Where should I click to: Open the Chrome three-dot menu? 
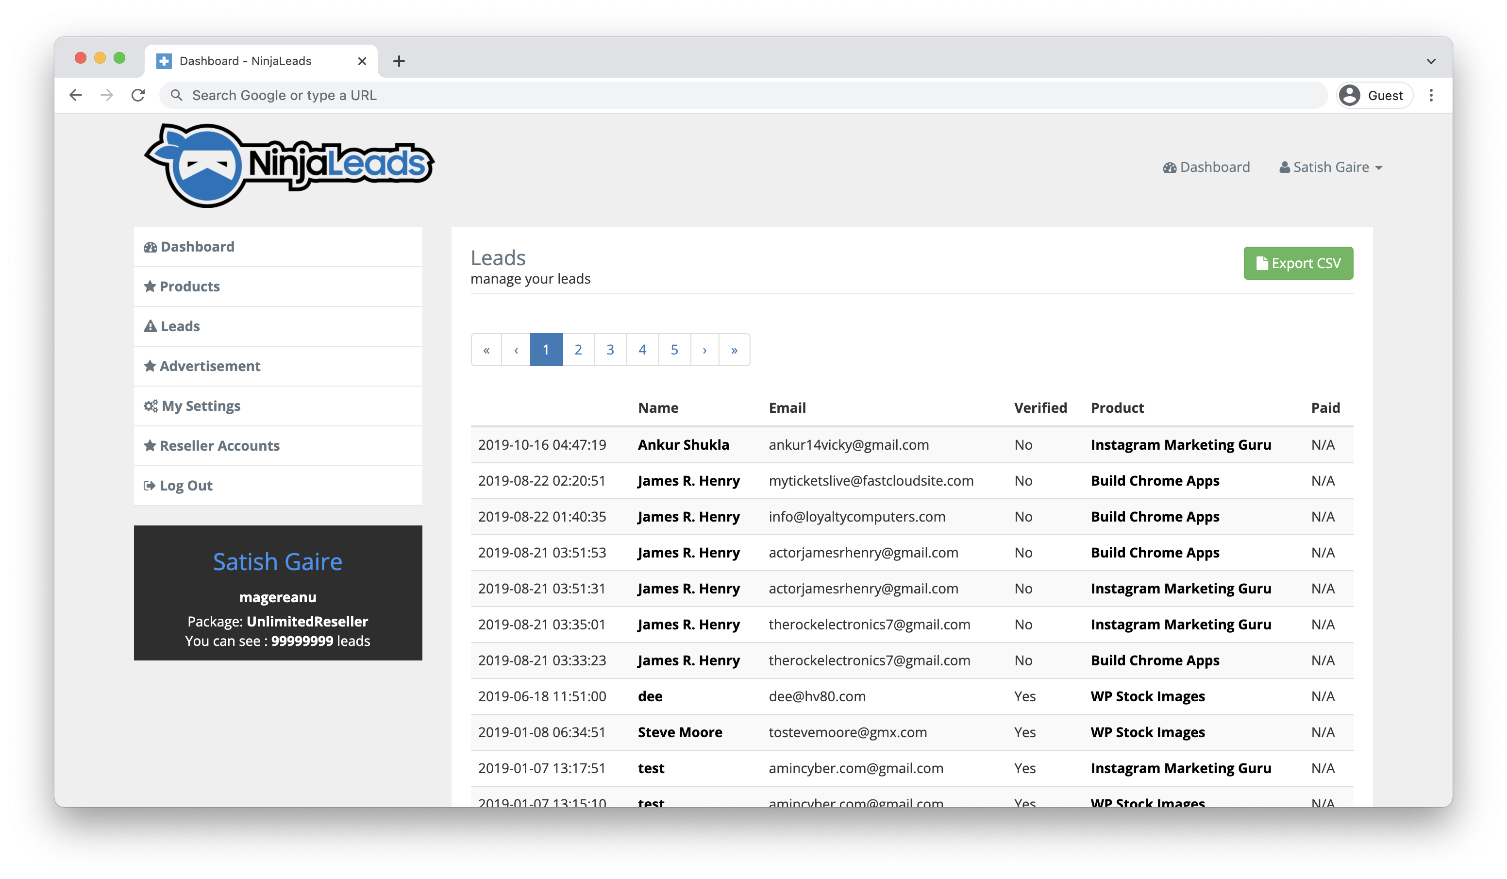click(x=1431, y=95)
